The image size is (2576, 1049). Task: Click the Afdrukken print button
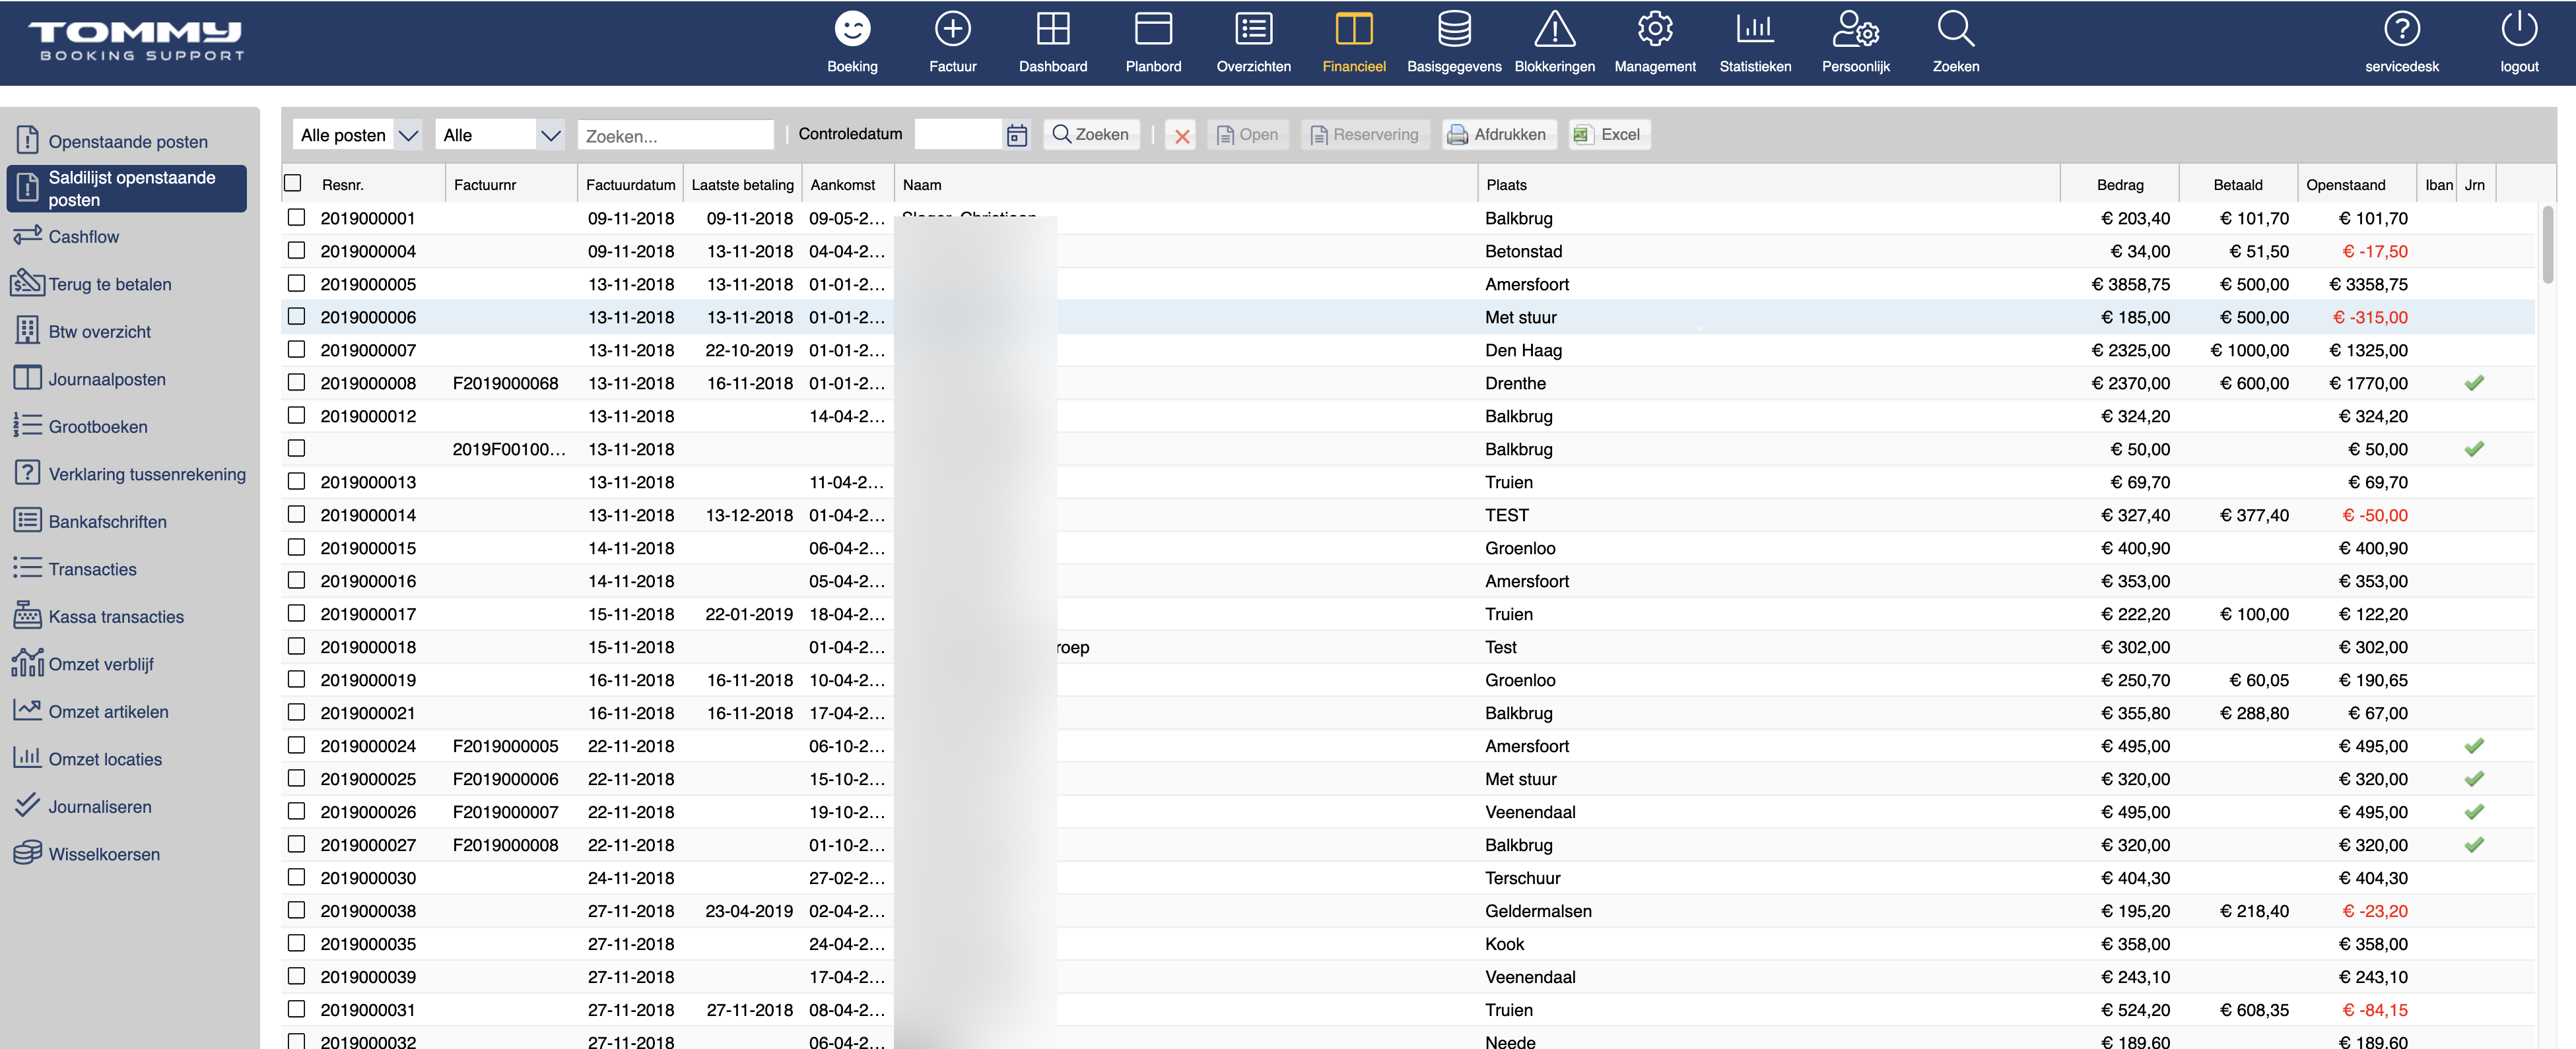pos(1498,135)
